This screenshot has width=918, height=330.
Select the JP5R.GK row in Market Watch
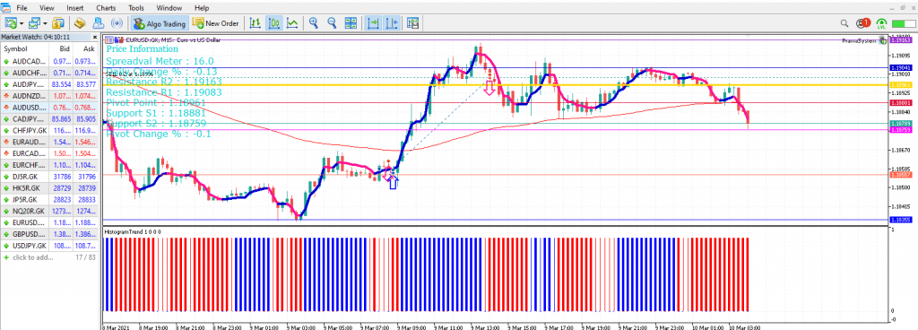(50, 199)
